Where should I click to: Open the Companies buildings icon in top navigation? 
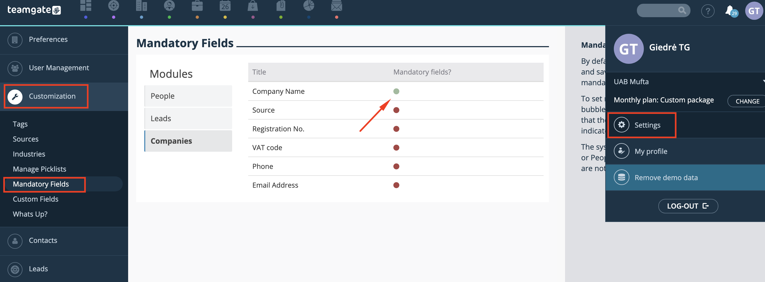pyautogui.click(x=141, y=6)
